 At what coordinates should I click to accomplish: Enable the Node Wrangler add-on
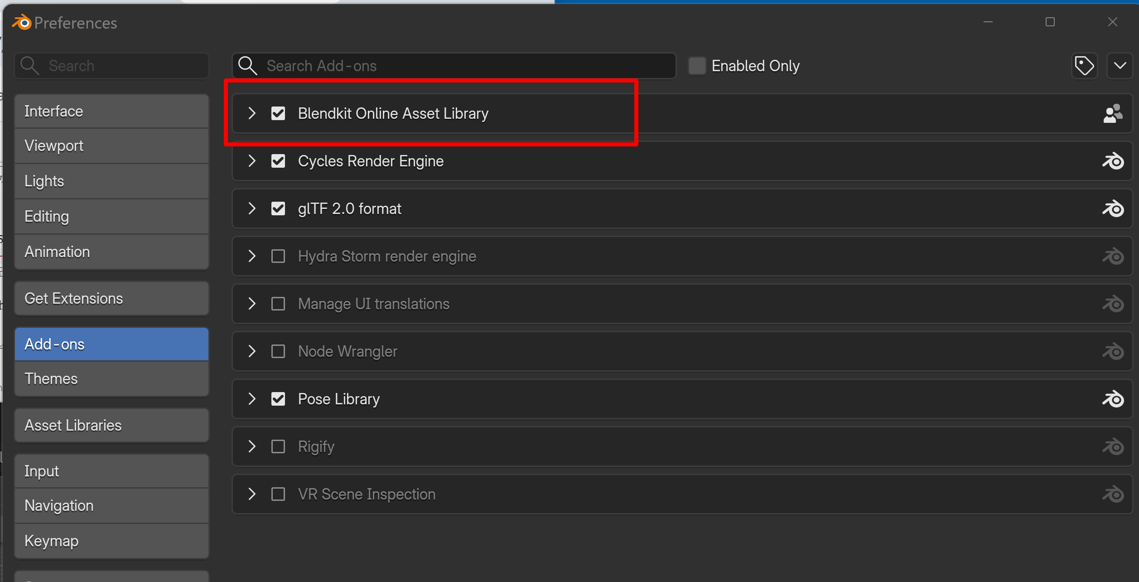(x=278, y=351)
